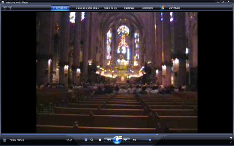This screenshot has width=234, height=146.
Task: Click the media type icon beside PRIMA PROVA1
Action: [x=5, y=140]
